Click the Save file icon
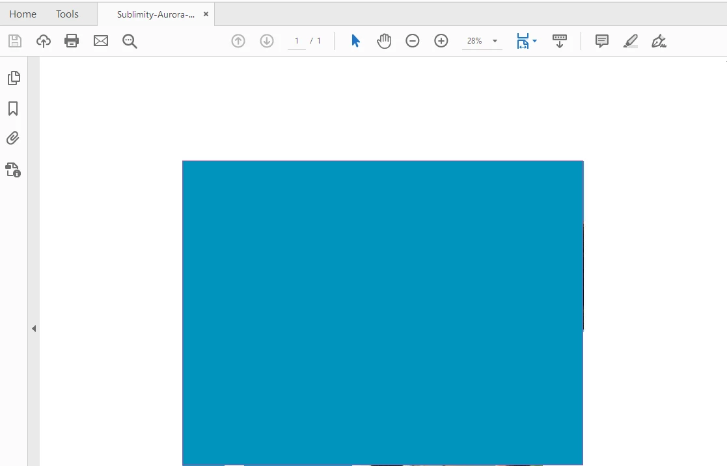The width and height of the screenshot is (727, 466). pyautogui.click(x=15, y=41)
